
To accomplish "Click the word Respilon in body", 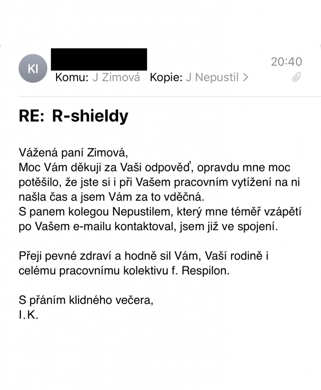I will (x=205, y=271).
